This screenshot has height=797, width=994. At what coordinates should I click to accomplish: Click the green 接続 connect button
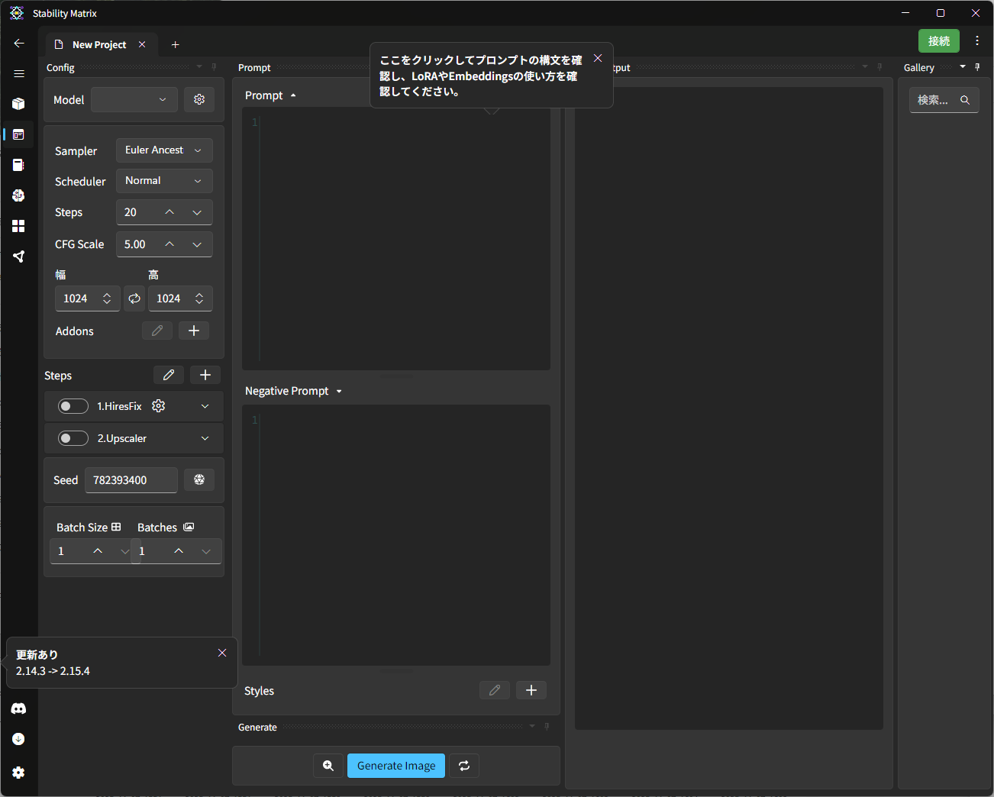point(938,40)
